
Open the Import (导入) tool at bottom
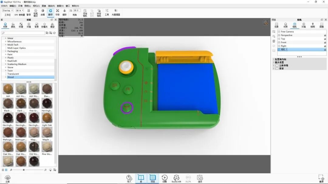[x=129, y=178]
